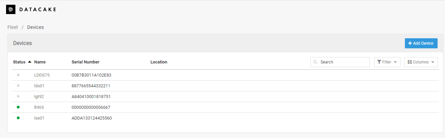Click the Add Device button
The height and width of the screenshot is (138, 445).
click(421, 43)
